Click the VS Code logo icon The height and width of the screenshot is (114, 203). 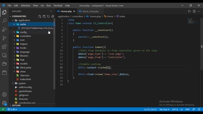(3, 5)
